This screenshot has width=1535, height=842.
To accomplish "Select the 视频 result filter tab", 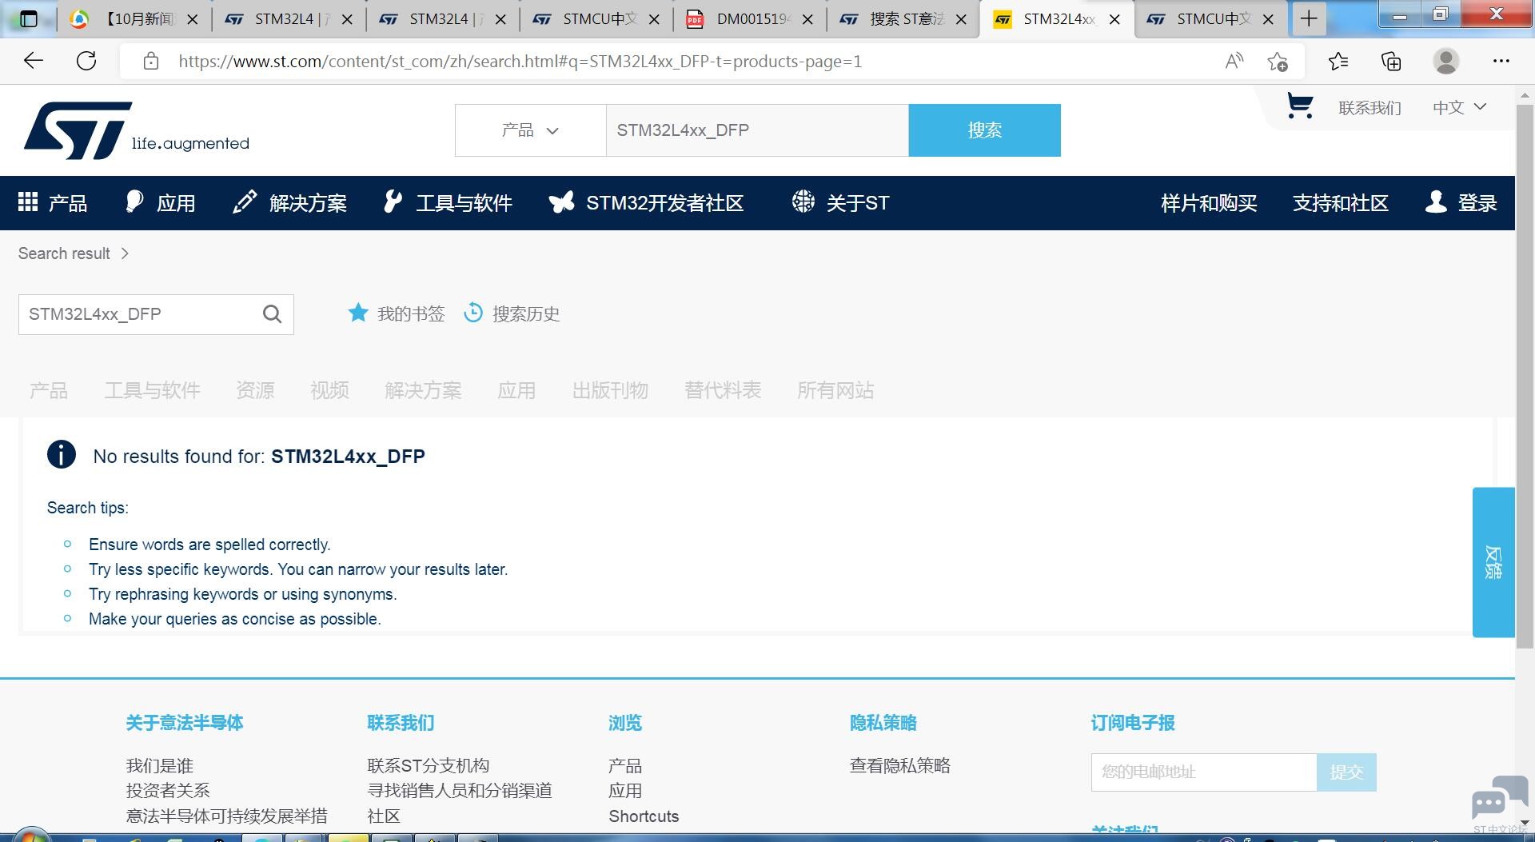I will coord(329,390).
